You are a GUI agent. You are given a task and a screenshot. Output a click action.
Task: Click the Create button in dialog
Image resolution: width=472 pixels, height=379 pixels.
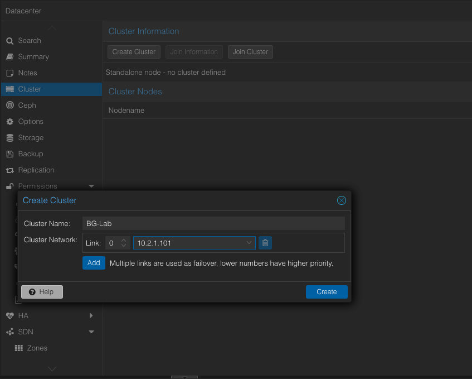tap(327, 292)
